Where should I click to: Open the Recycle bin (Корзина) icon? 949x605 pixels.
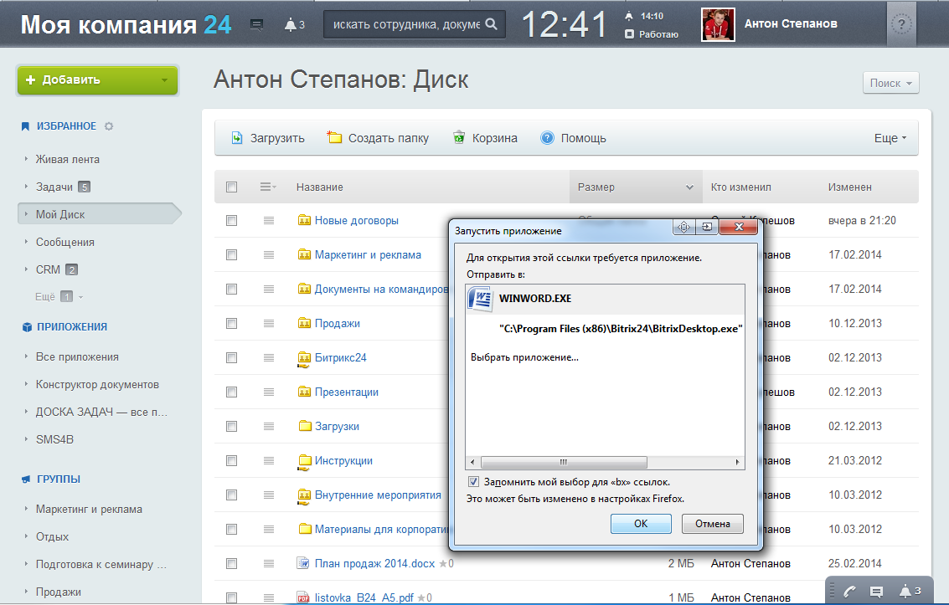[x=459, y=137]
